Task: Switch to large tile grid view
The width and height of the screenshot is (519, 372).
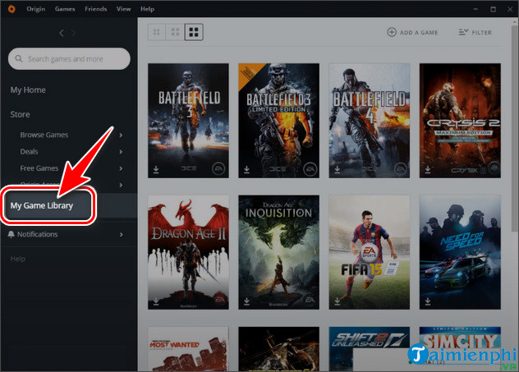Action: [194, 32]
